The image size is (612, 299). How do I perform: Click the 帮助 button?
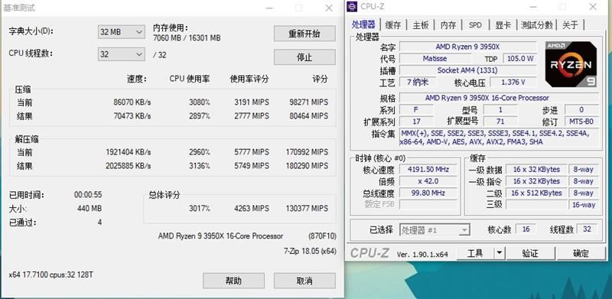[233, 281]
